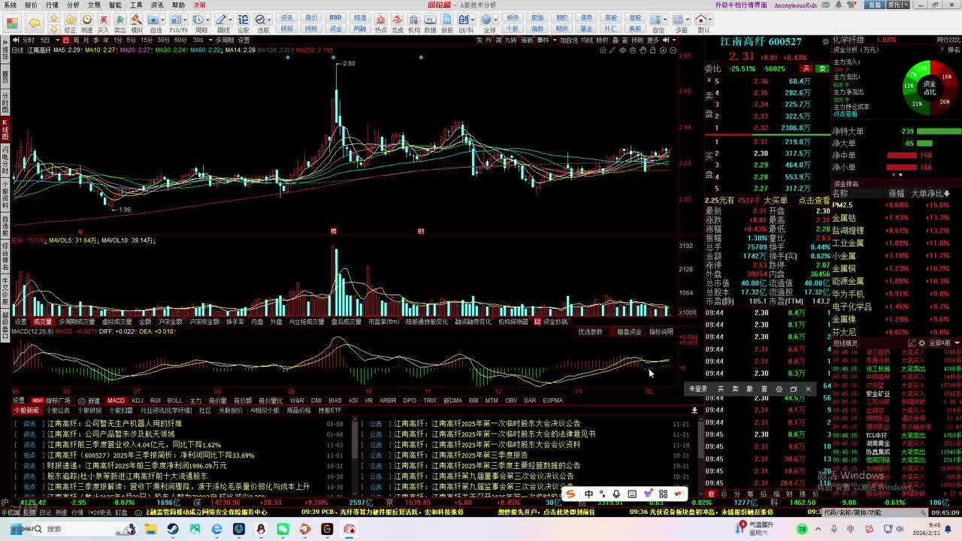Click the 点击查看 link beside 大买单

[x=814, y=201]
